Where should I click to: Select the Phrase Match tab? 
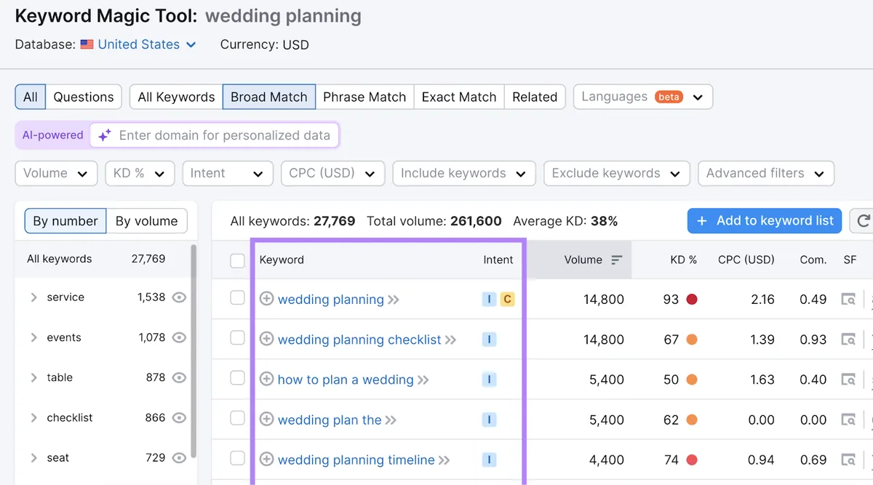pos(364,97)
